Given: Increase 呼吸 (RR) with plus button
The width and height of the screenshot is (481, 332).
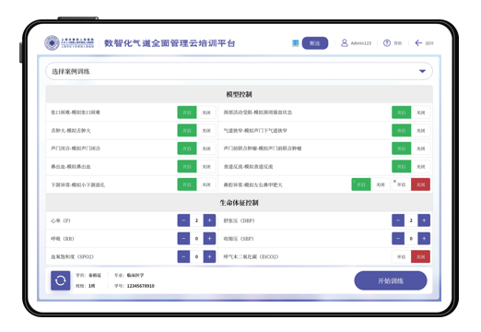Looking at the screenshot, I should pos(209,239).
